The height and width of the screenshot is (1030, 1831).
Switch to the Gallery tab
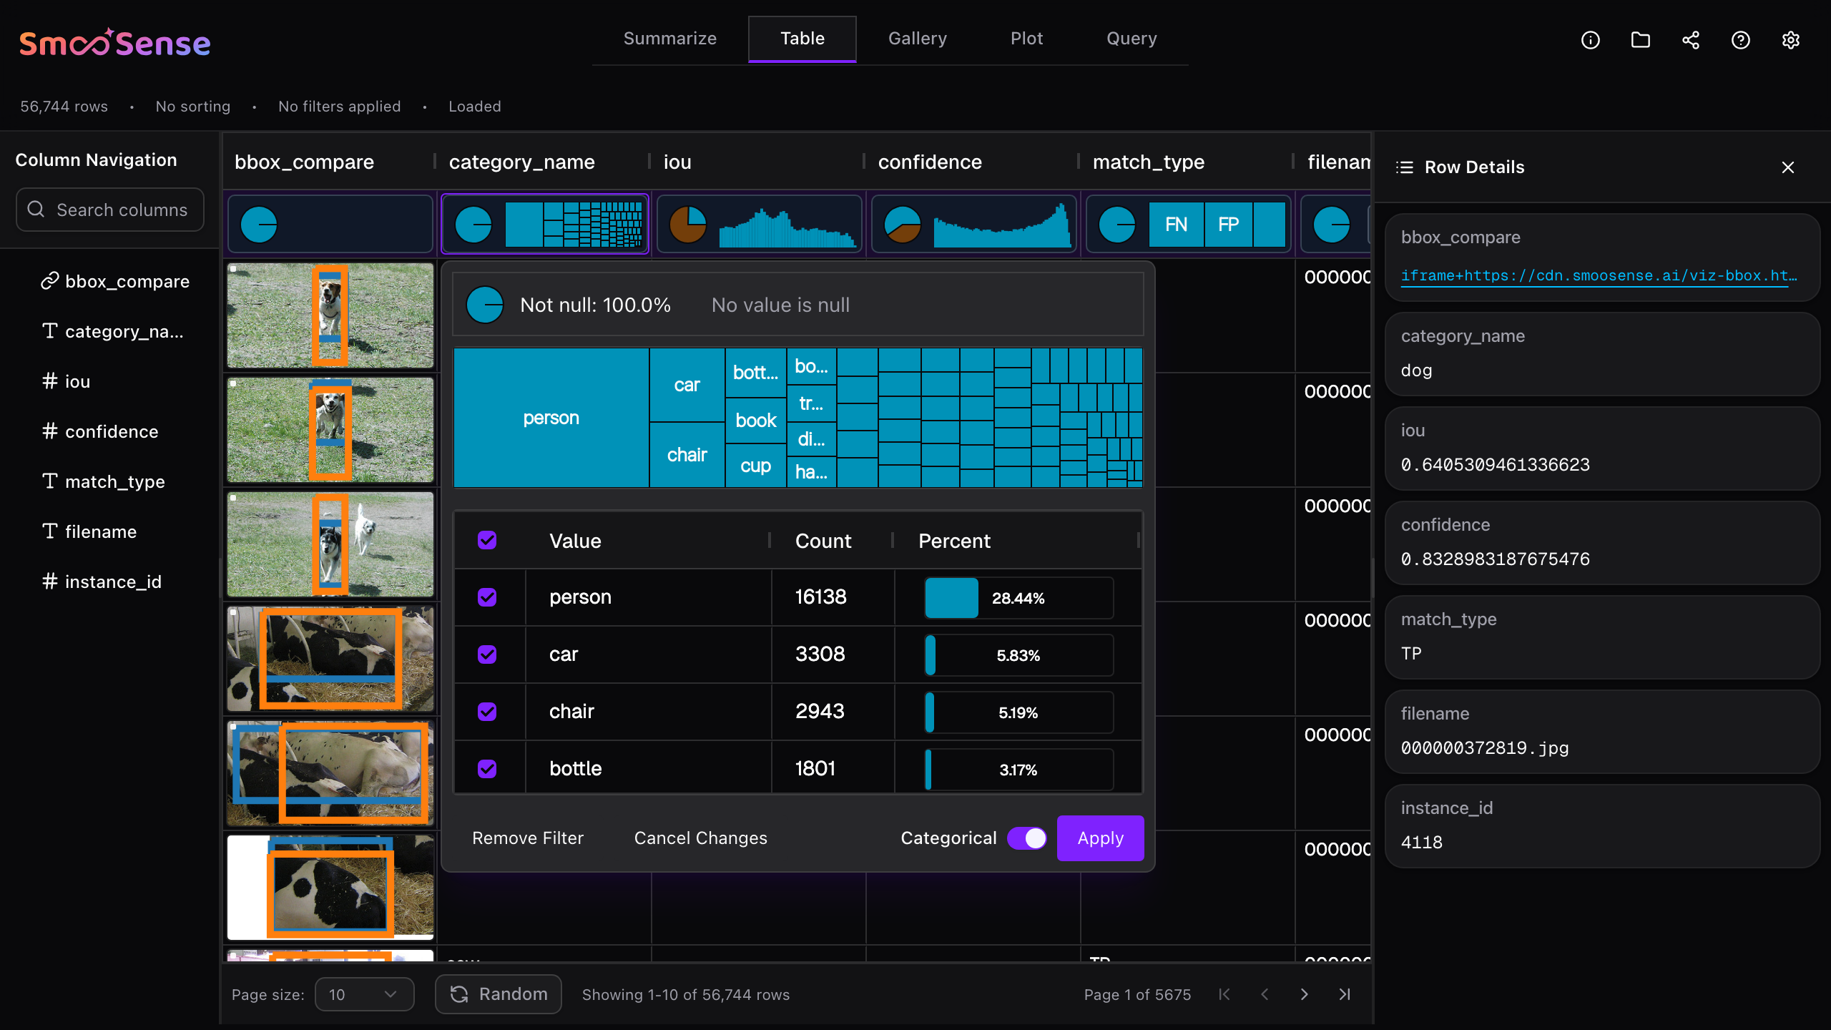click(917, 39)
